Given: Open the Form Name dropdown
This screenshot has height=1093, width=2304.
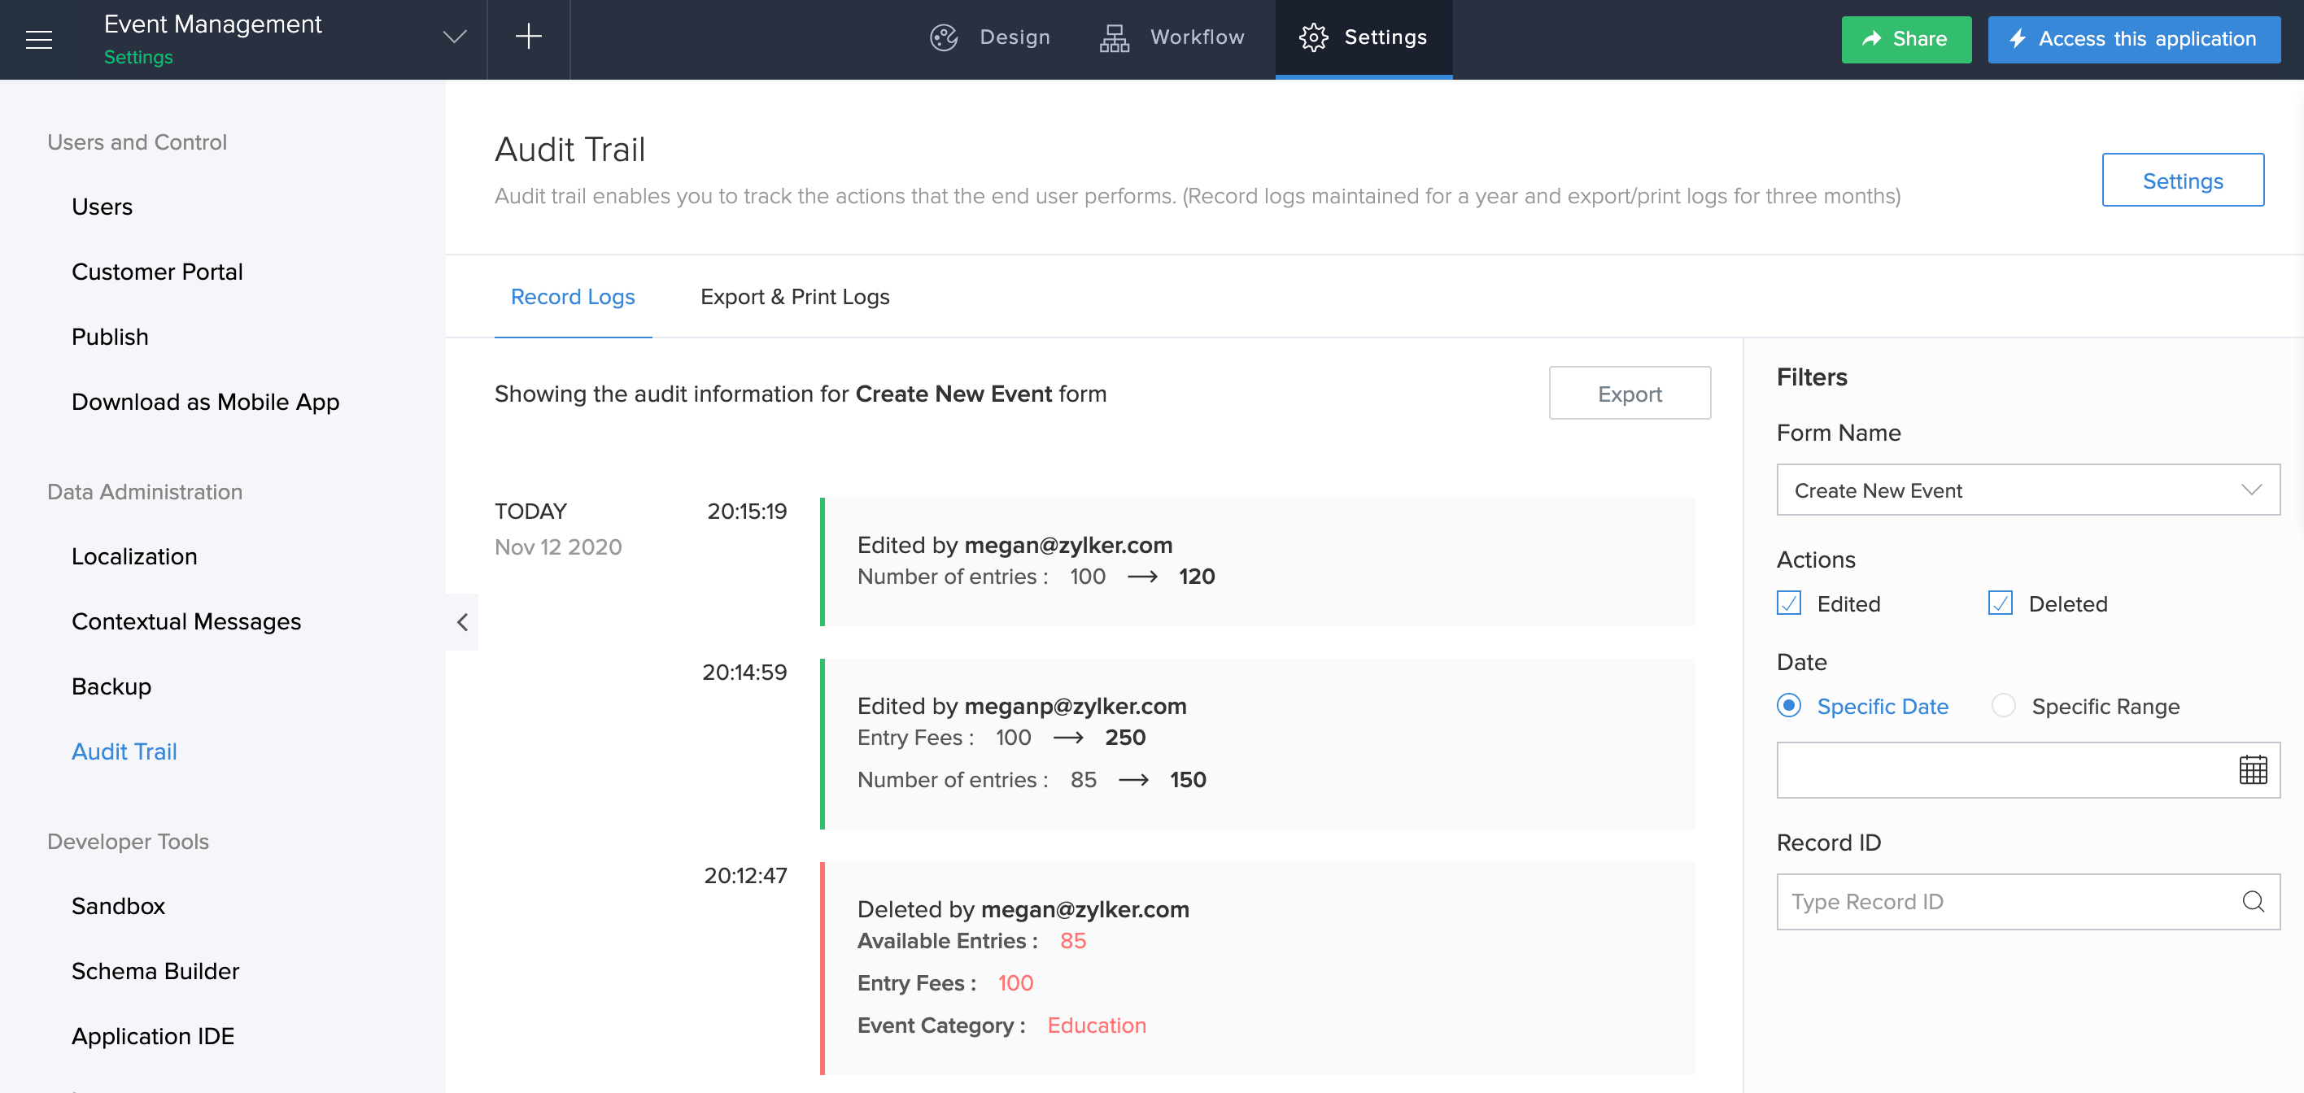Looking at the screenshot, I should [x=2027, y=490].
